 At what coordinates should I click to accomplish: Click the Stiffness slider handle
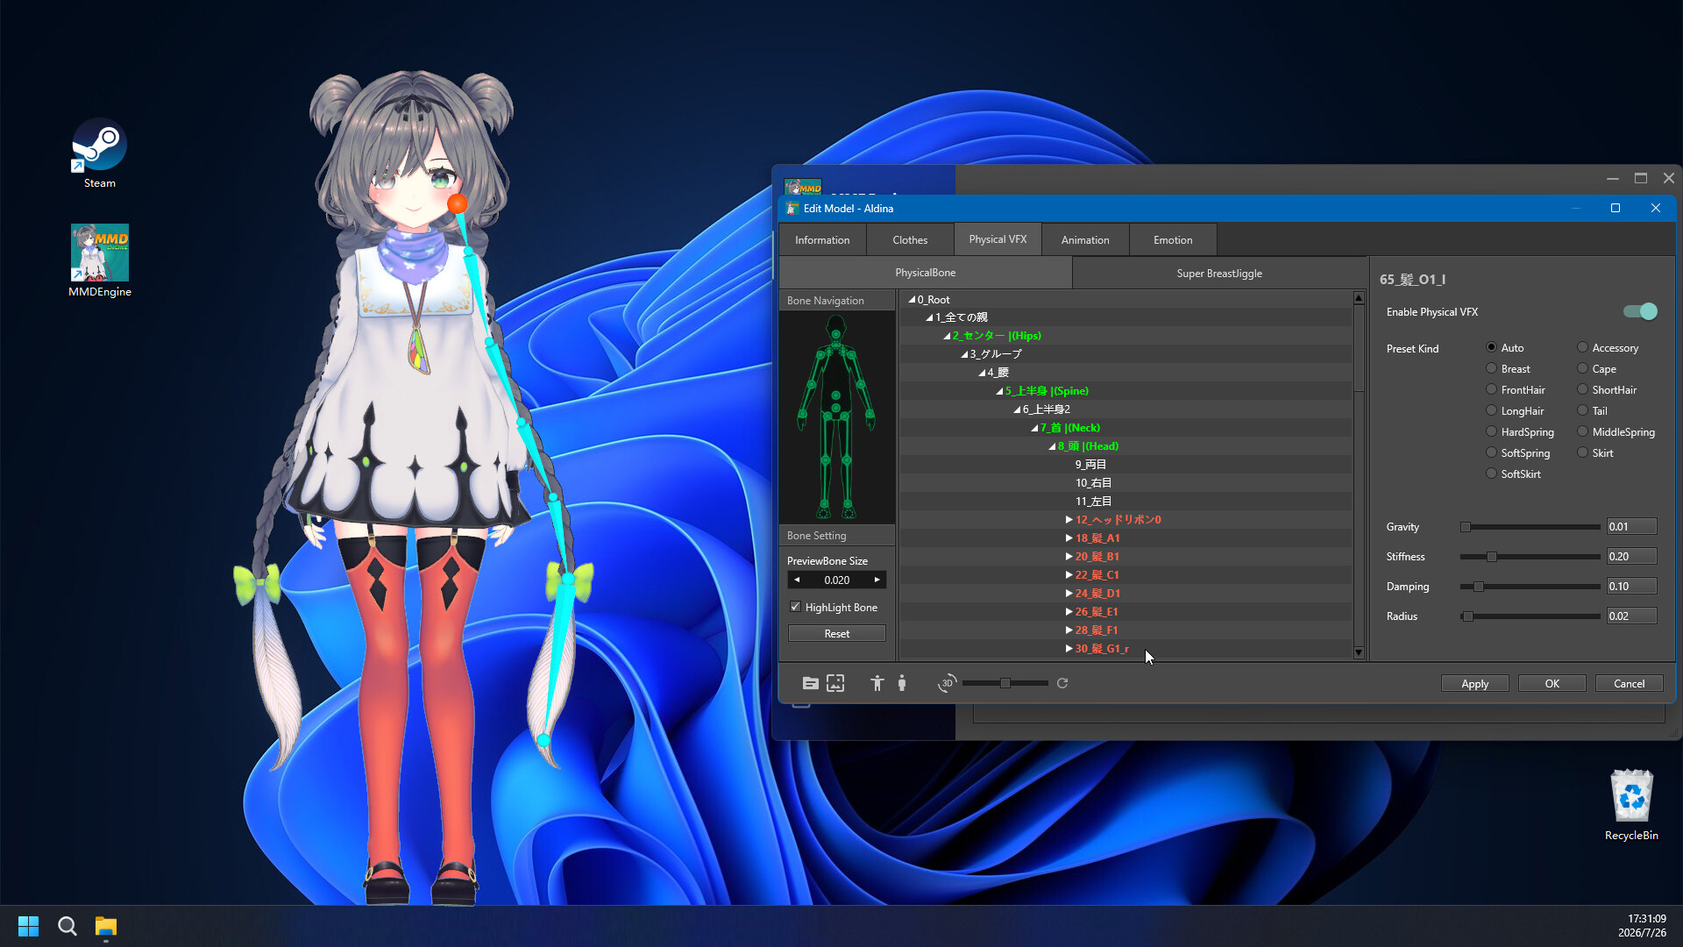[x=1491, y=557]
